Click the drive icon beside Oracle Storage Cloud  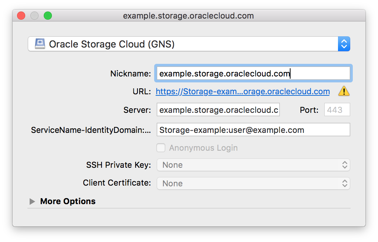tap(40, 44)
